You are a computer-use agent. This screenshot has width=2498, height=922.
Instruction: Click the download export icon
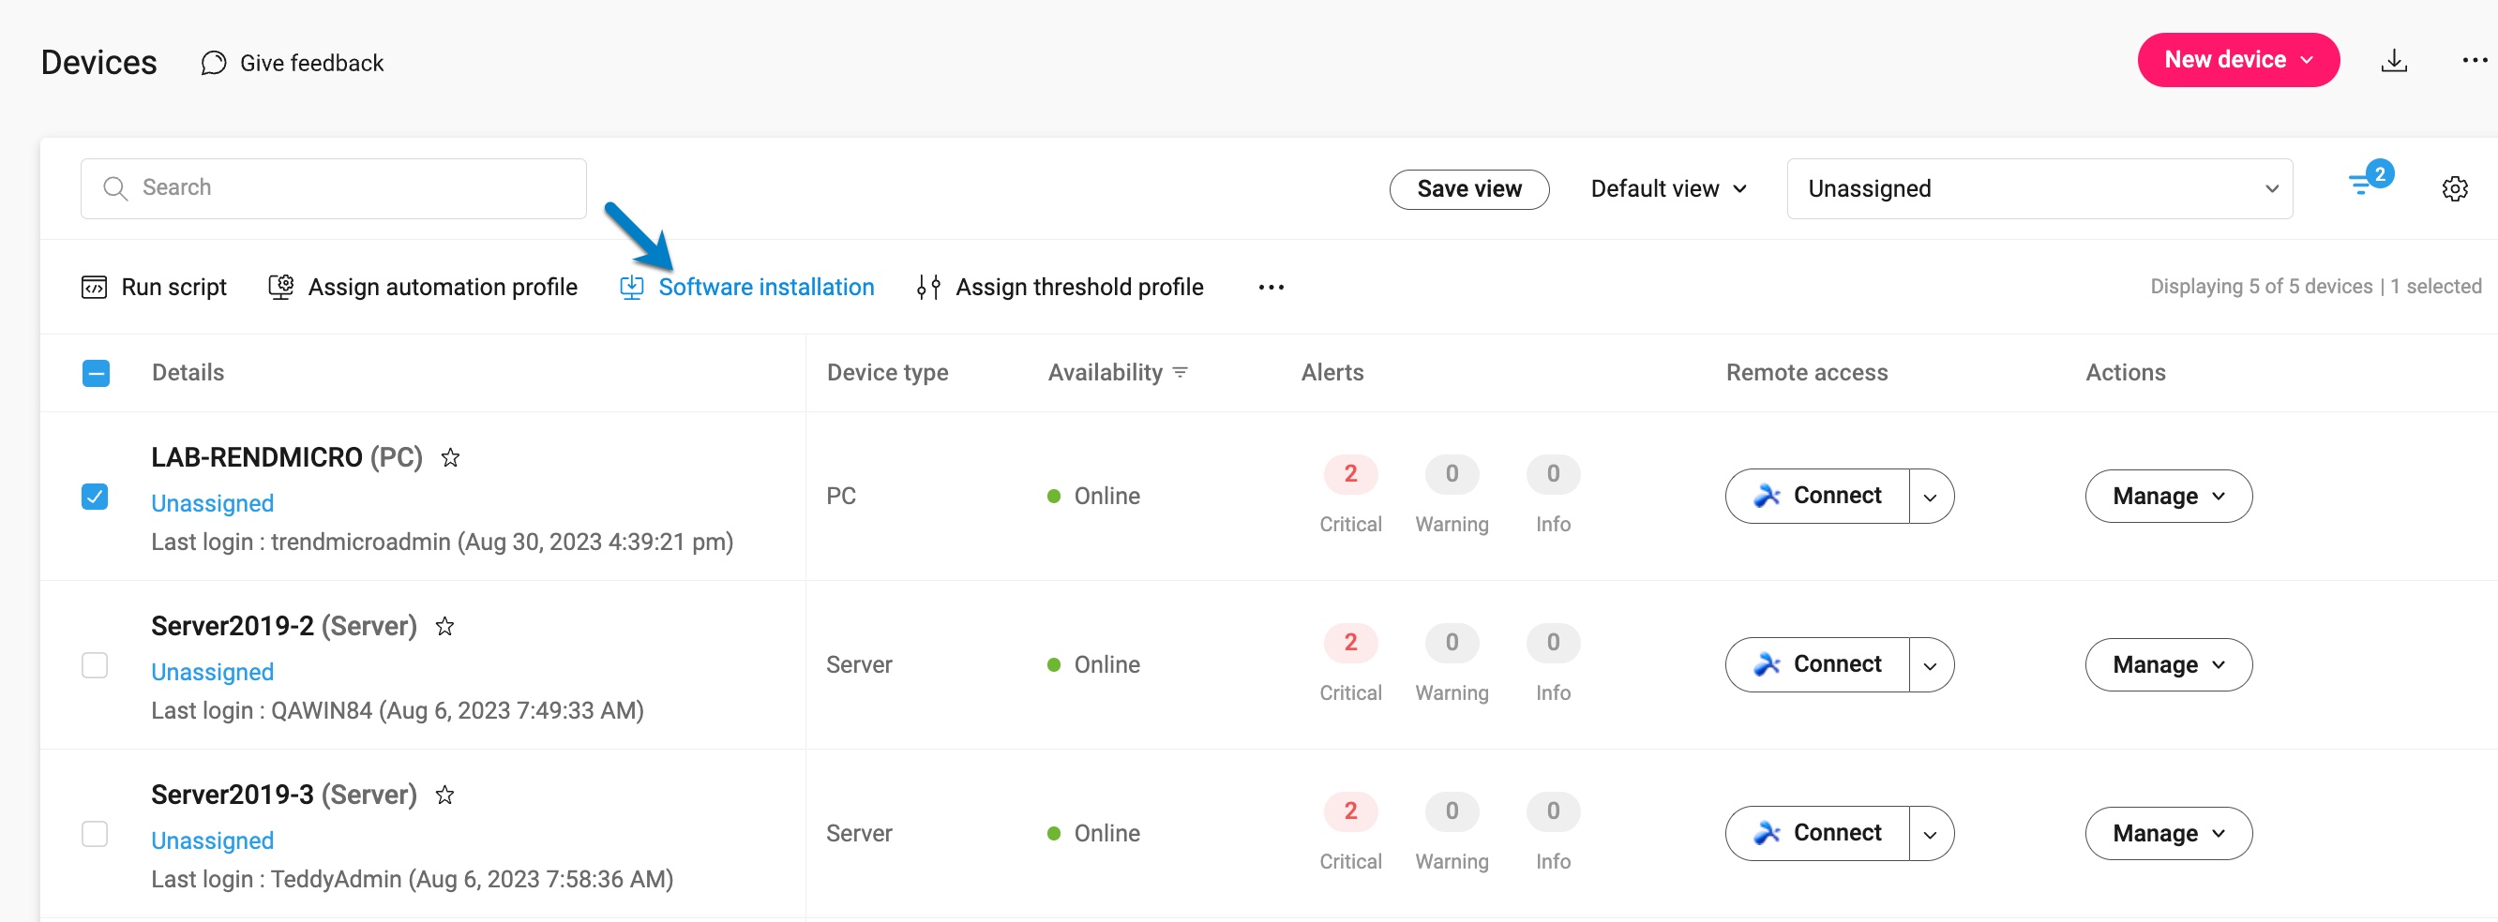(2393, 60)
